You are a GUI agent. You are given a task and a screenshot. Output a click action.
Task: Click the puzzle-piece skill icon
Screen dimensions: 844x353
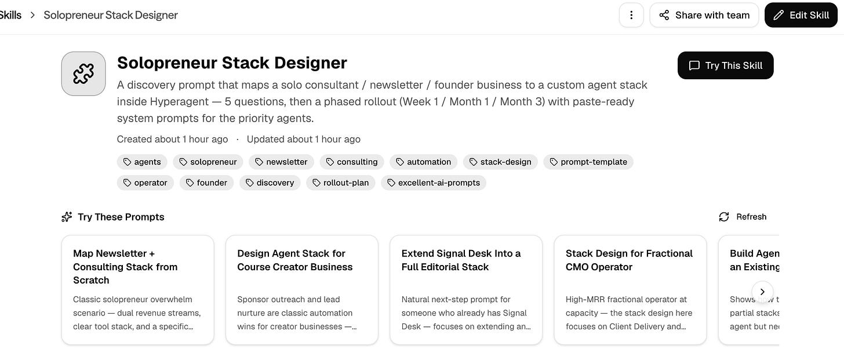click(83, 73)
